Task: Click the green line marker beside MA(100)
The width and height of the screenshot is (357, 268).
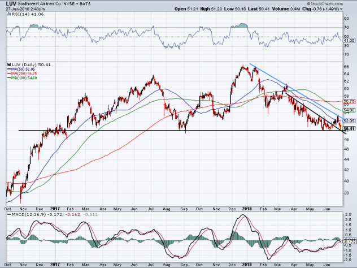Action: click(x=9, y=78)
